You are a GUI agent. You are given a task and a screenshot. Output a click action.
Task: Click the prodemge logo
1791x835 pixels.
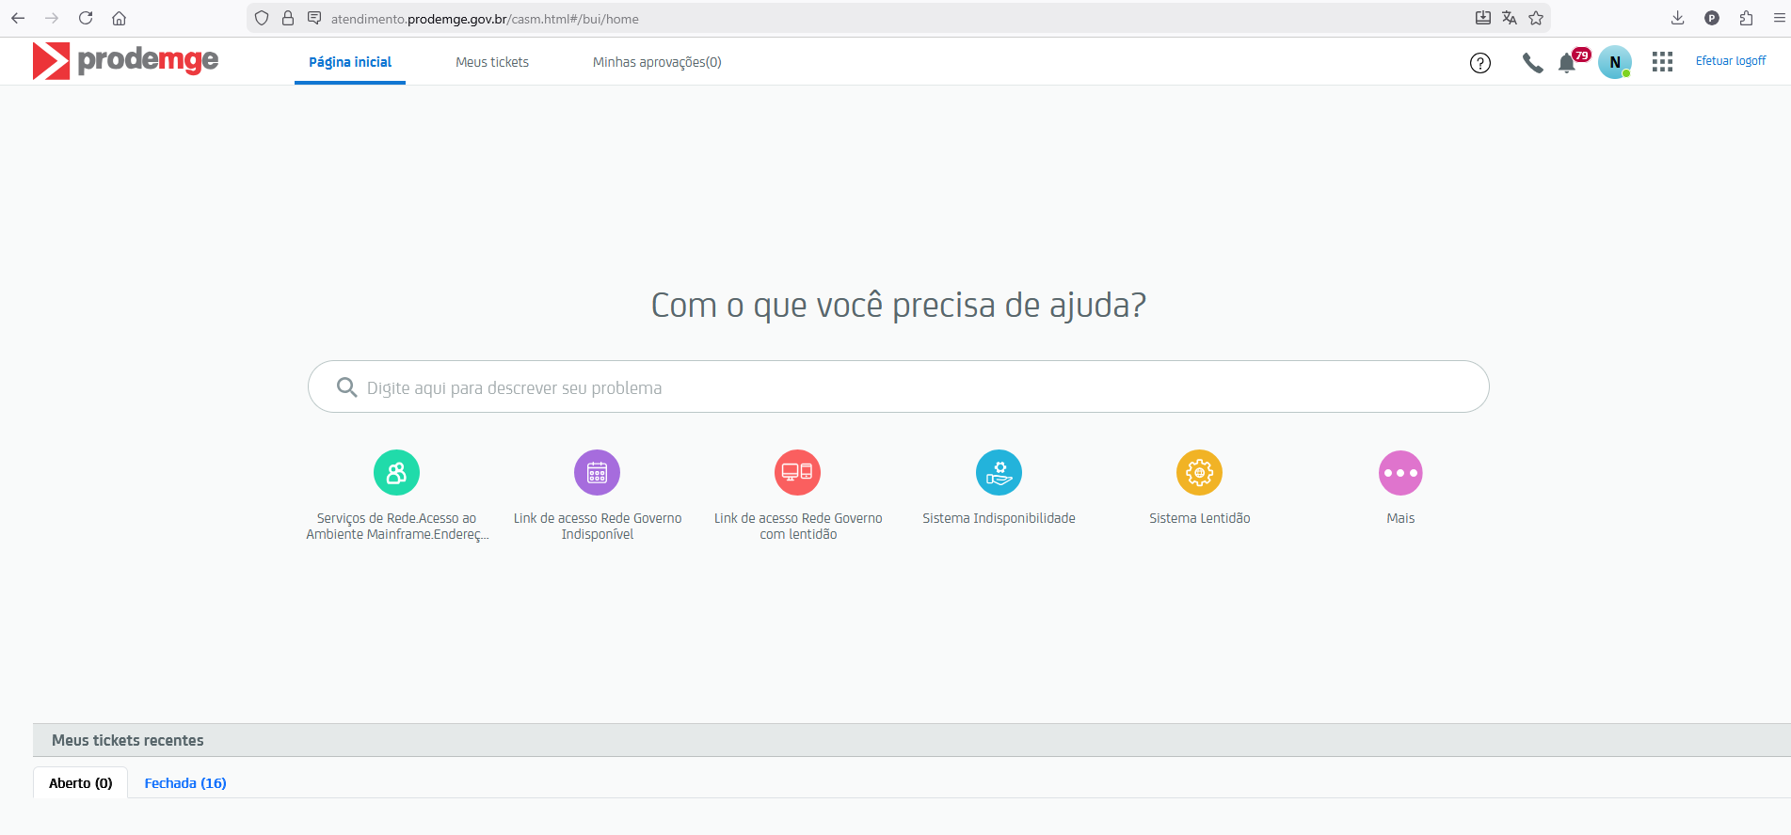coord(125,61)
